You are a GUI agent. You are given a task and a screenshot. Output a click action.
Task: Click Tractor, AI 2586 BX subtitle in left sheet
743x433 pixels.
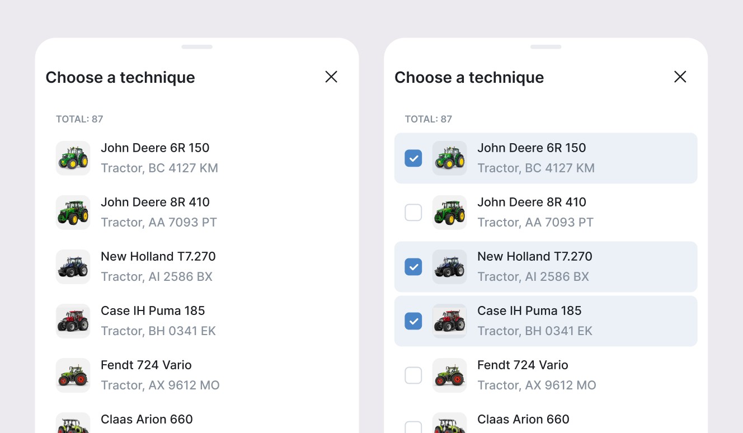[x=157, y=277]
